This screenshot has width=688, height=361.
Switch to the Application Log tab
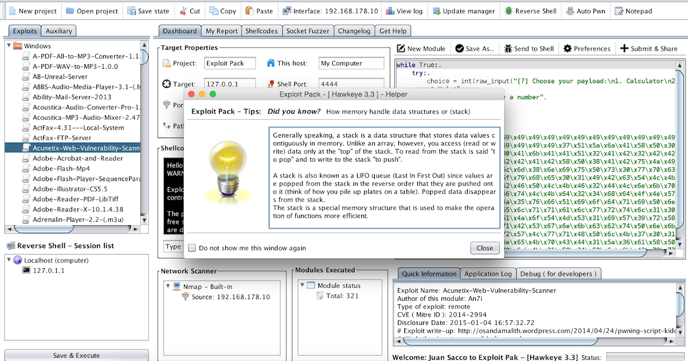click(x=488, y=274)
